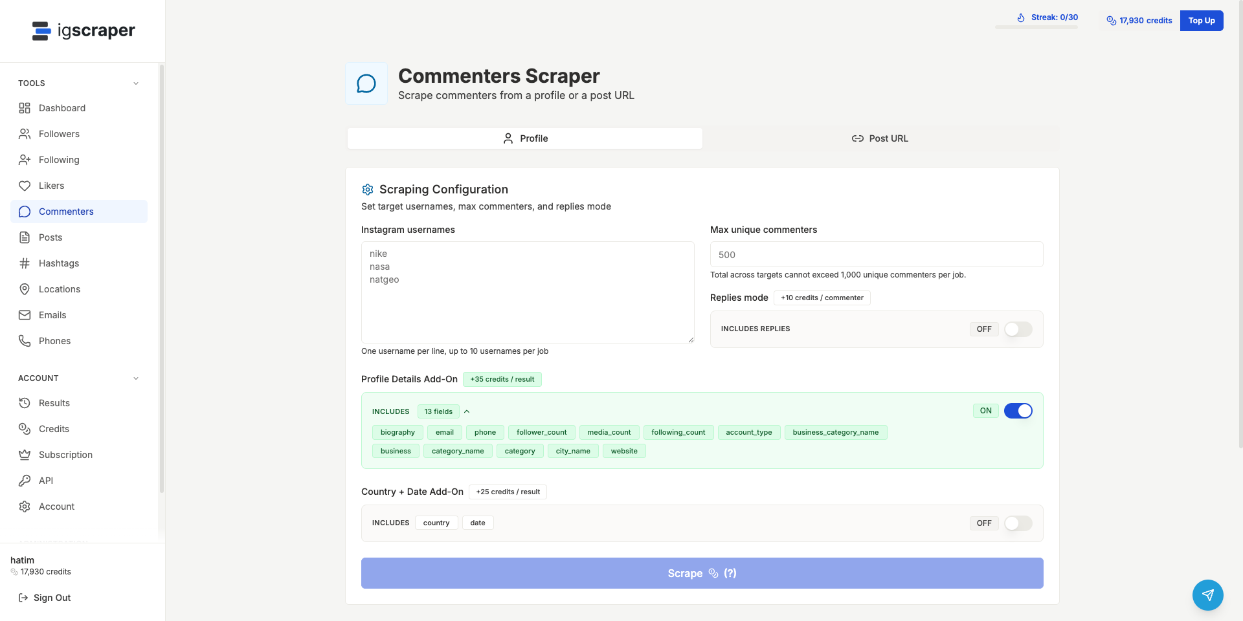Switch to the Post URL tab
Screen dimensions: 1243x621
880,138
